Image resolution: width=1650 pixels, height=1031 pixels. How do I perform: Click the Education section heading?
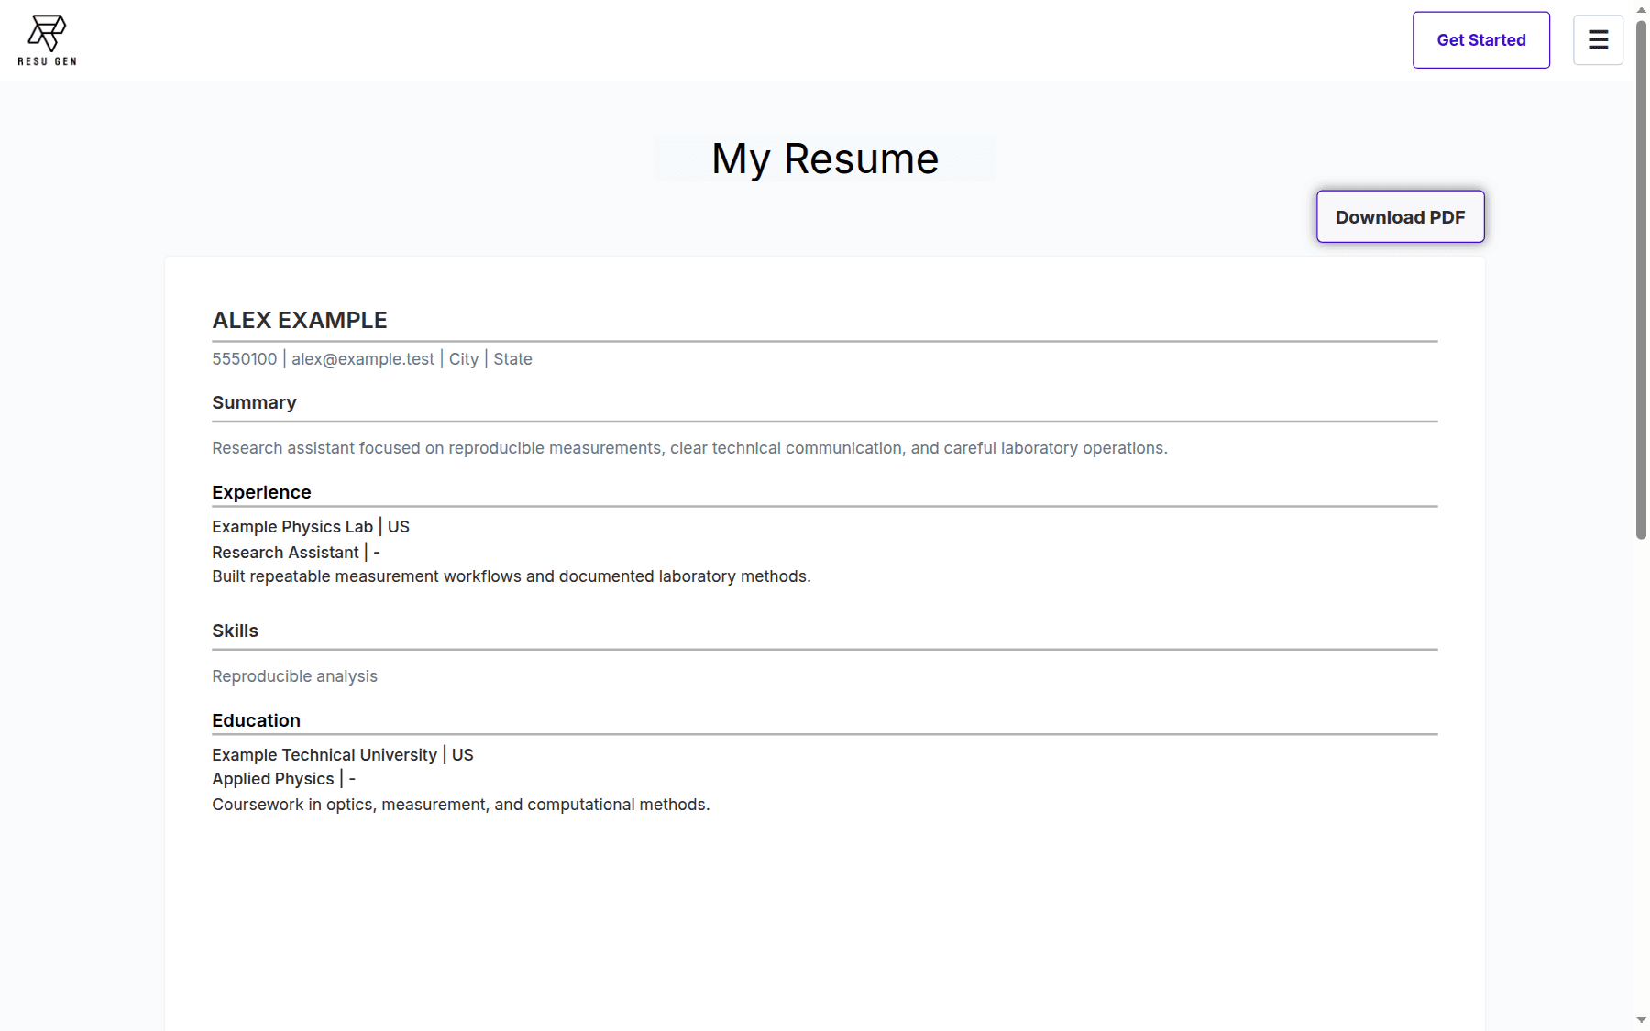[256, 720]
